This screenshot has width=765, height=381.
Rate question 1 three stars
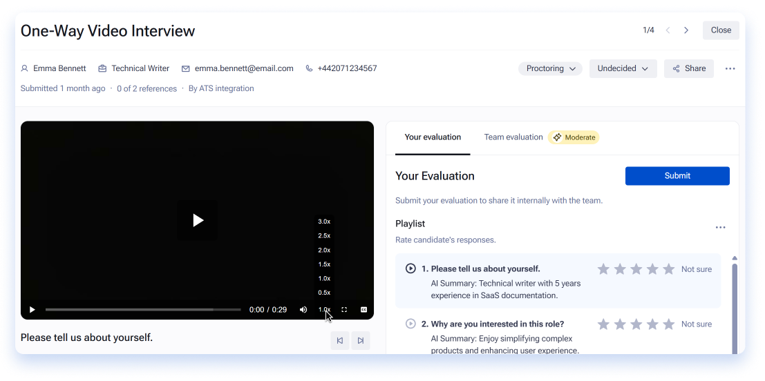pos(636,269)
